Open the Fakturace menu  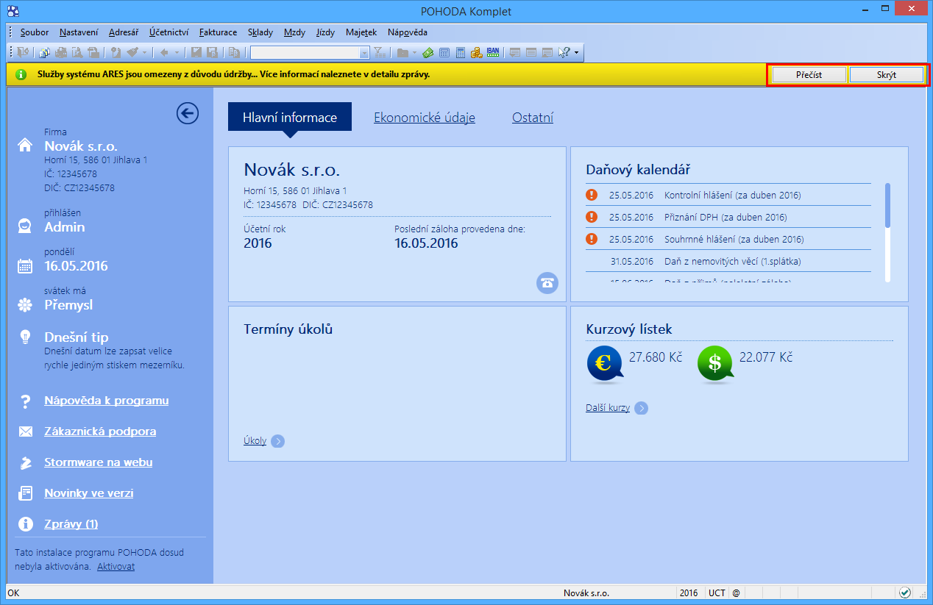(218, 32)
